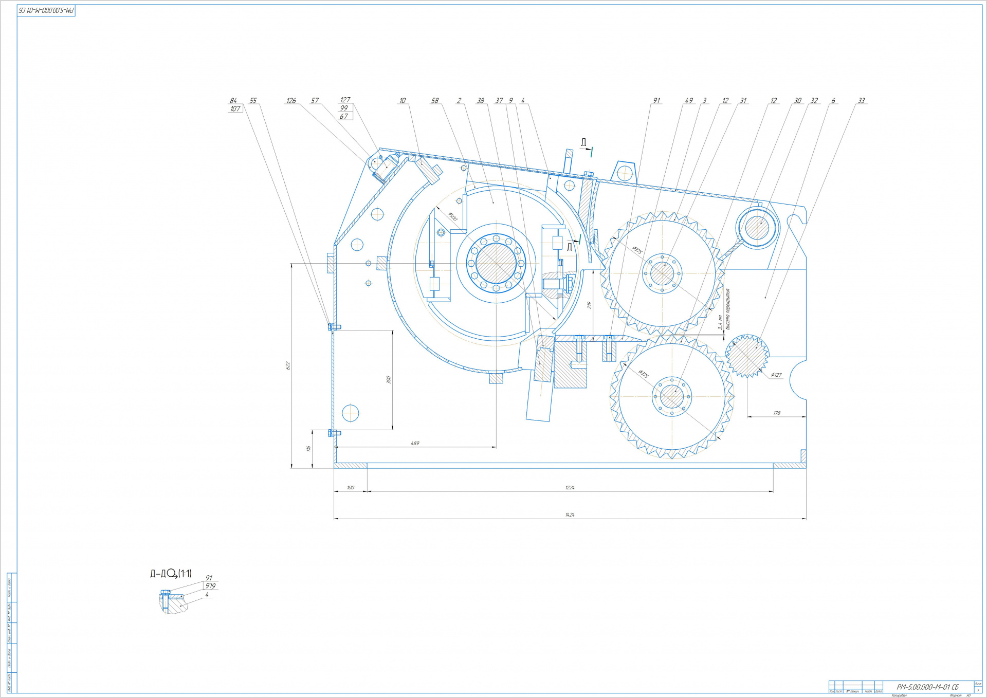Select the Д-Д (1:1) section view title
The width and height of the screenshot is (987, 698).
[171, 573]
